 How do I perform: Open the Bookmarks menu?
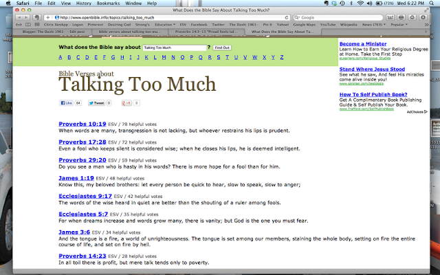pos(108,3)
